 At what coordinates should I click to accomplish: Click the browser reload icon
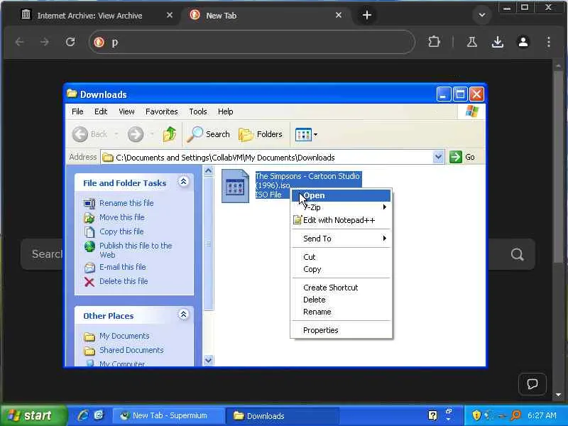[x=70, y=42]
